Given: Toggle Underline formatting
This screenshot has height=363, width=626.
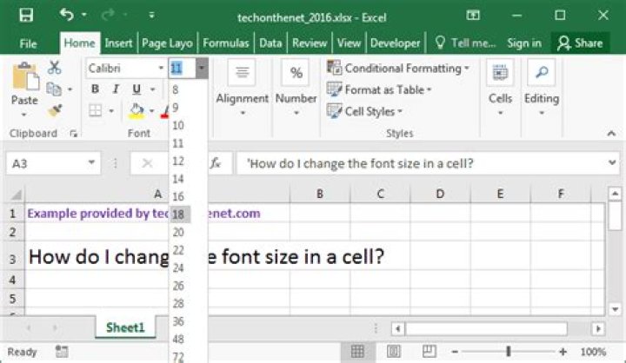Looking at the screenshot, I should pyautogui.click(x=137, y=89).
